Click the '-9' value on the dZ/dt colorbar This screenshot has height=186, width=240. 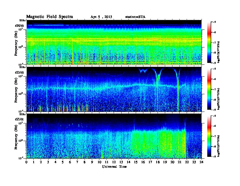tap(214, 157)
